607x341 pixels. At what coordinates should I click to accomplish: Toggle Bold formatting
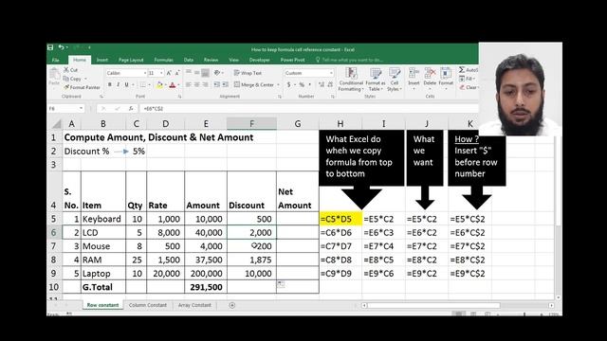110,84
